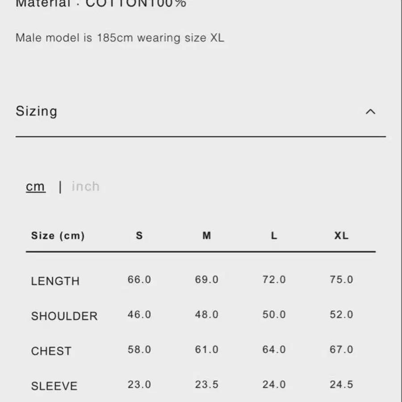Click the SLEEVE row label
The image size is (402, 402).
[54, 386]
